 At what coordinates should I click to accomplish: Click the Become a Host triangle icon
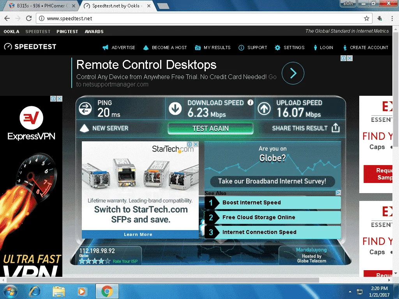coord(146,47)
